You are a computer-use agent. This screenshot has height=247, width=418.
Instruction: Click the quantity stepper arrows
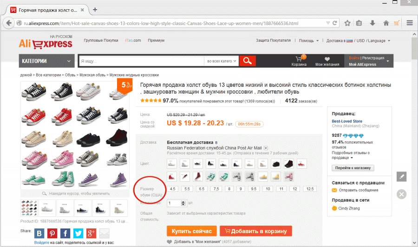[x=183, y=203]
